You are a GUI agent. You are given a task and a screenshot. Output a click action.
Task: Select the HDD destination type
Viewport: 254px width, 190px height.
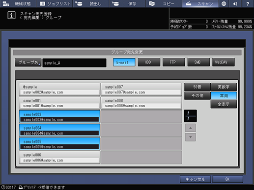[x=149, y=62]
